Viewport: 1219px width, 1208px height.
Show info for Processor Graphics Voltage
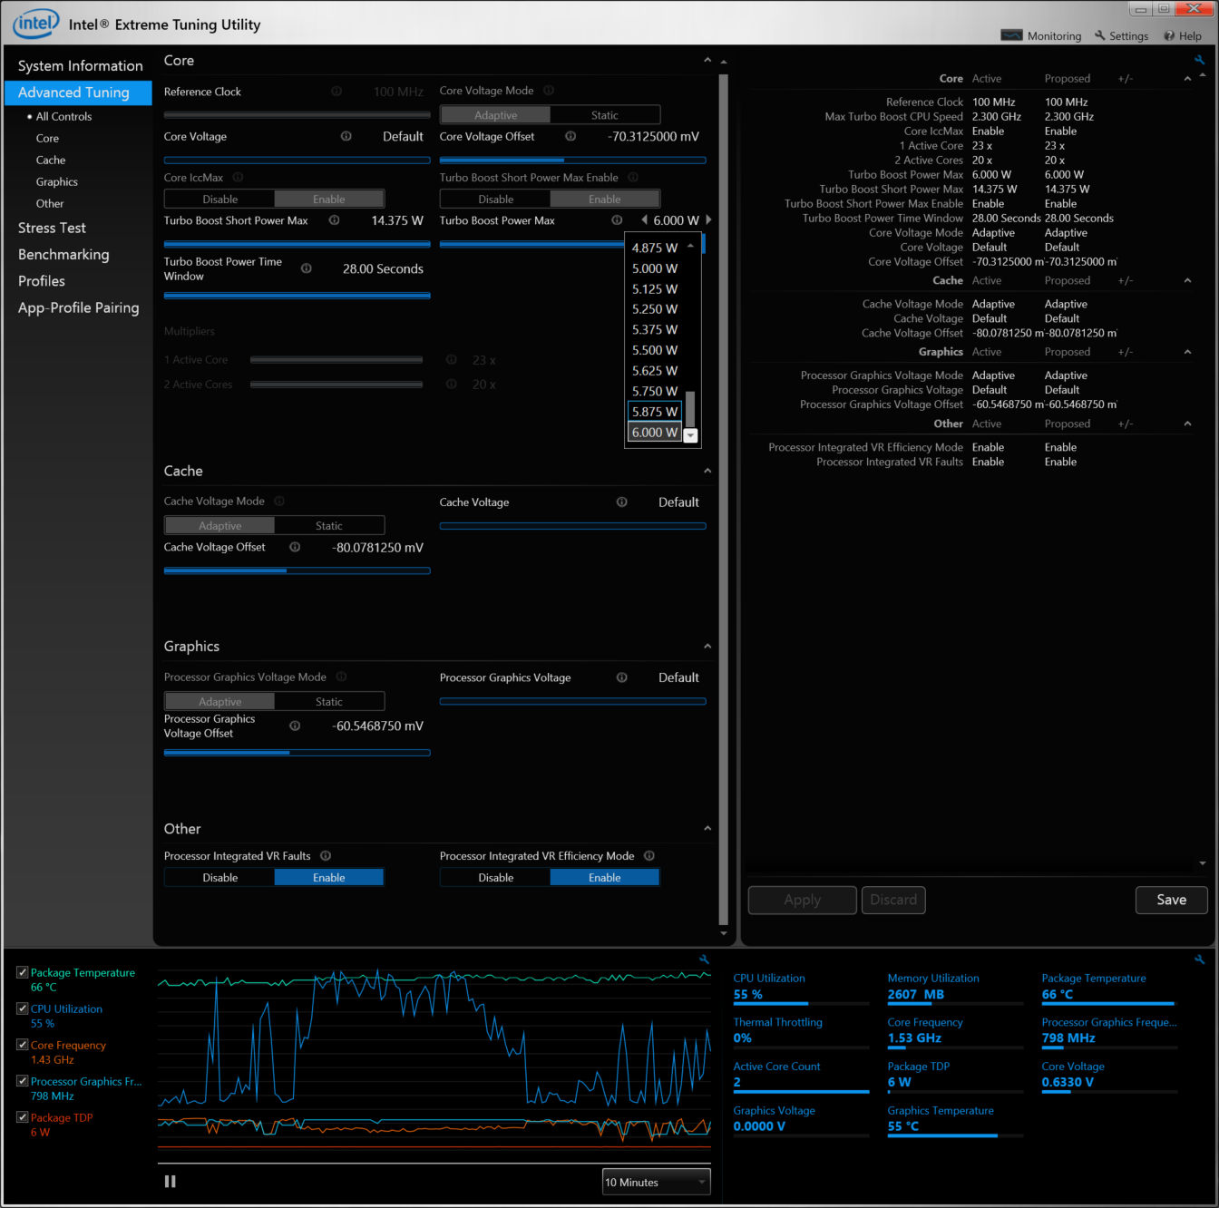(622, 677)
